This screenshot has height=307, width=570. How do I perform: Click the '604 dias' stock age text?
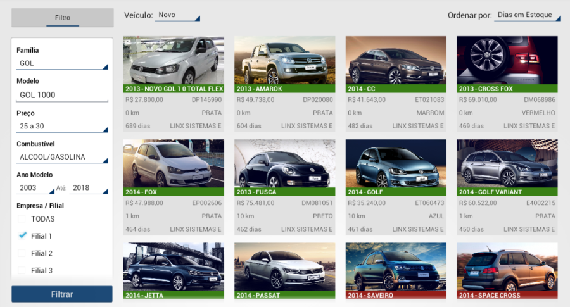pos(249,126)
